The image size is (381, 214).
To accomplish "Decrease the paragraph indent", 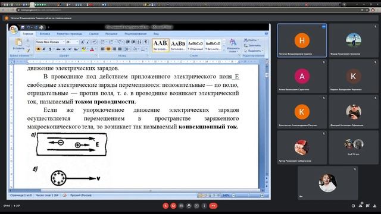I will coord(127,42).
